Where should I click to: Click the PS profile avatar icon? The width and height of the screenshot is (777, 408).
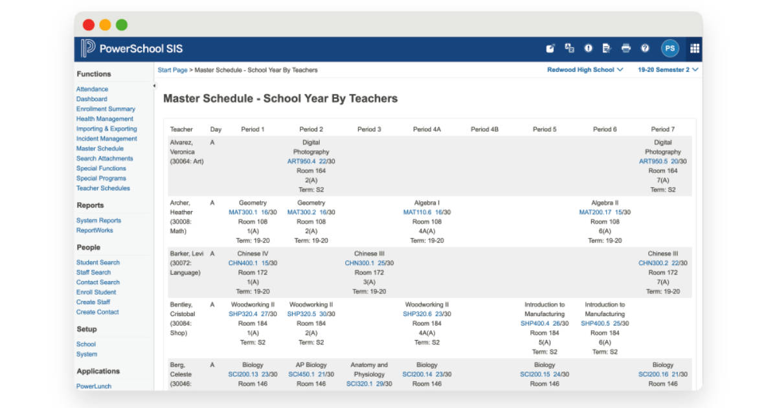pyautogui.click(x=669, y=47)
